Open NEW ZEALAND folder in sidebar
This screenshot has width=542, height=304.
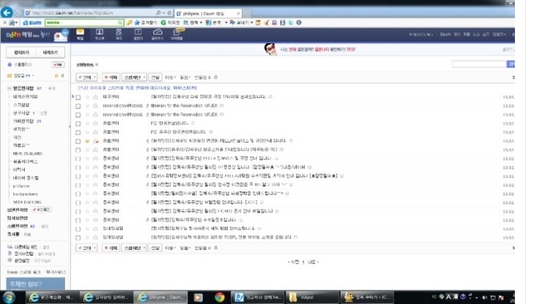point(28,153)
